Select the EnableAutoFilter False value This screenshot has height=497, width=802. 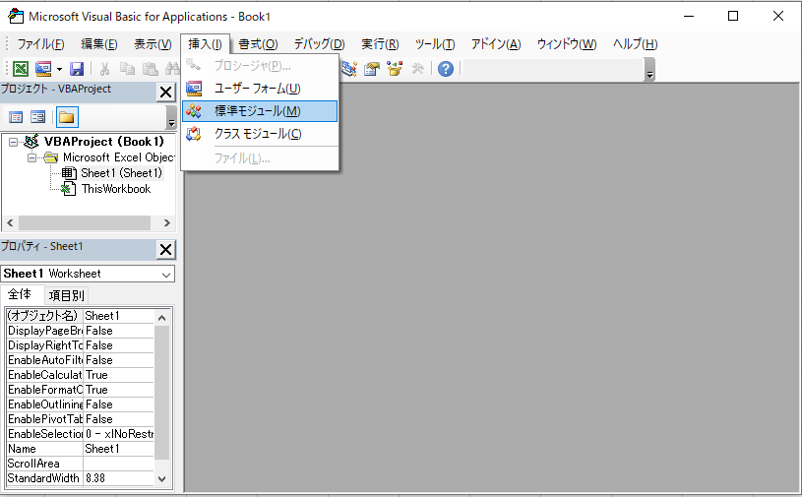point(119,360)
